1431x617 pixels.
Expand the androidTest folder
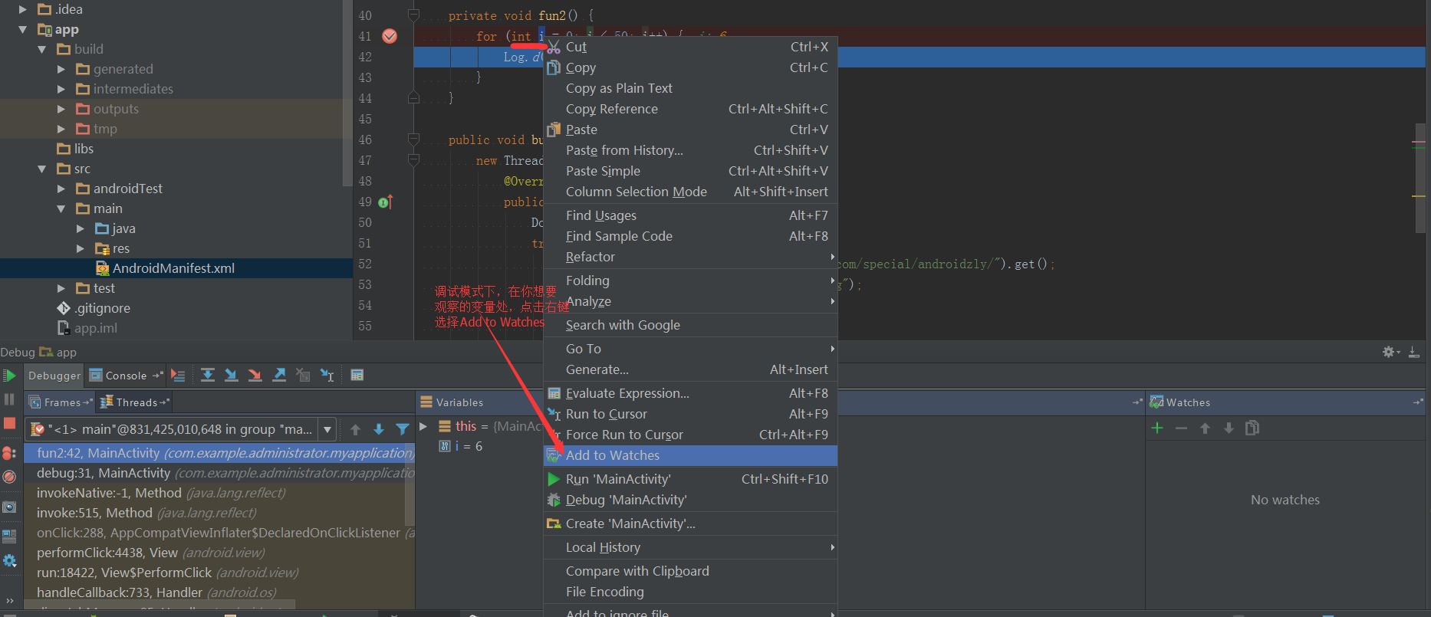tap(61, 189)
